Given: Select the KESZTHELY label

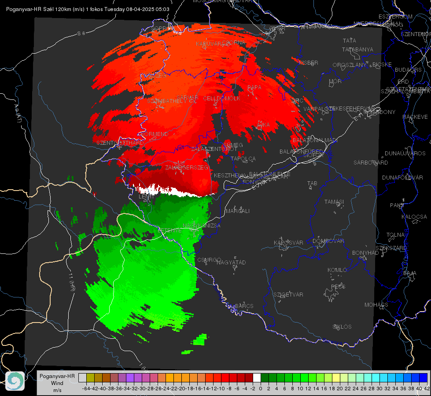Looking at the screenshot, I should (229, 175).
